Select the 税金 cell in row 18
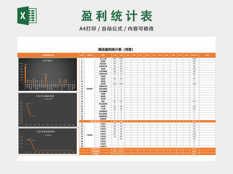233x174 pixels. (x=103, y=101)
